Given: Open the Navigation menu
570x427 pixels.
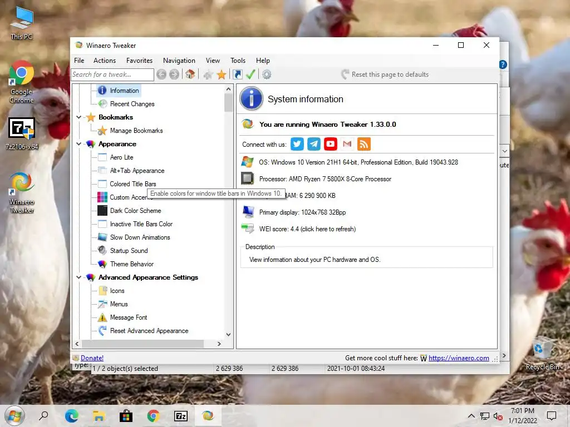Looking at the screenshot, I should (x=179, y=61).
